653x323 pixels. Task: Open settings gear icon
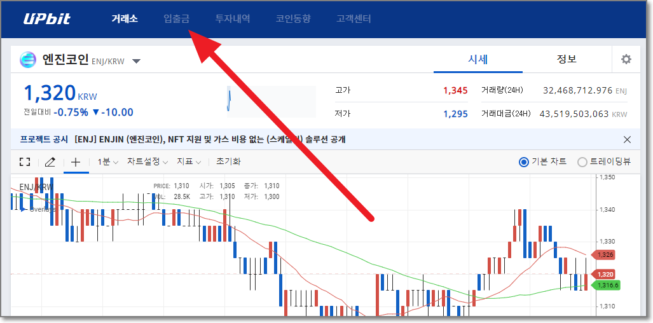click(x=626, y=60)
